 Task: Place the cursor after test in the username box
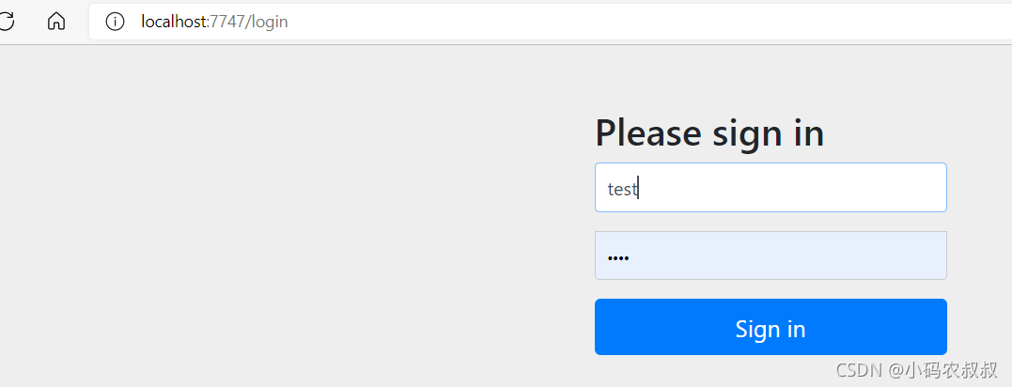[x=638, y=189]
